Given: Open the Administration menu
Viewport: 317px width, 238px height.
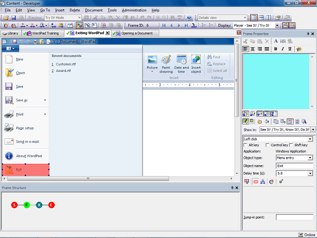Looking at the screenshot, I should click(134, 10).
